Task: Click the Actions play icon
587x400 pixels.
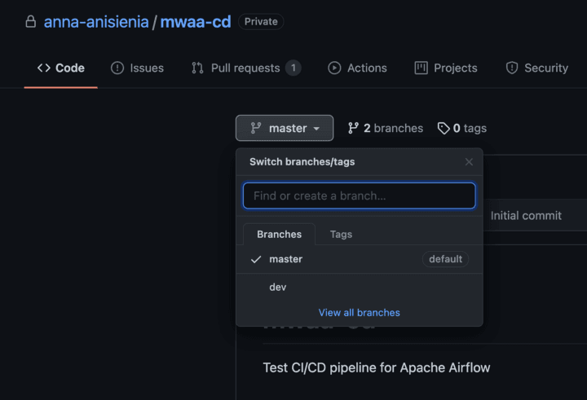Action: coord(334,68)
